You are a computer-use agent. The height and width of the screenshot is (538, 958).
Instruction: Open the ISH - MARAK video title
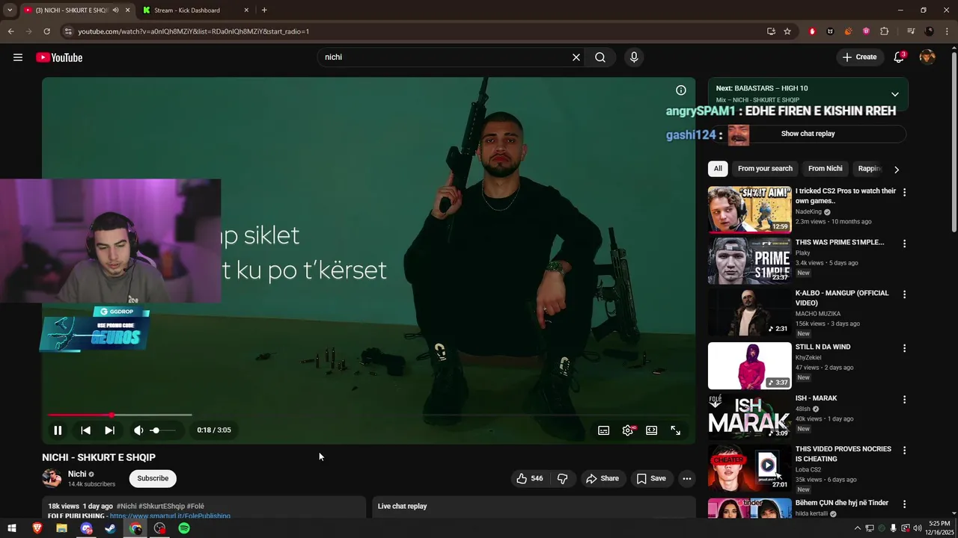(816, 398)
